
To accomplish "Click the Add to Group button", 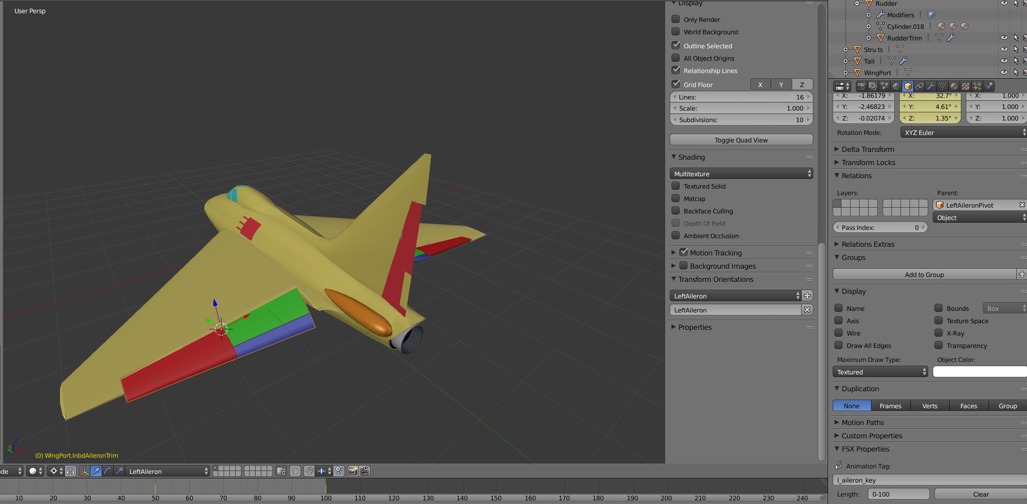I will (x=924, y=274).
